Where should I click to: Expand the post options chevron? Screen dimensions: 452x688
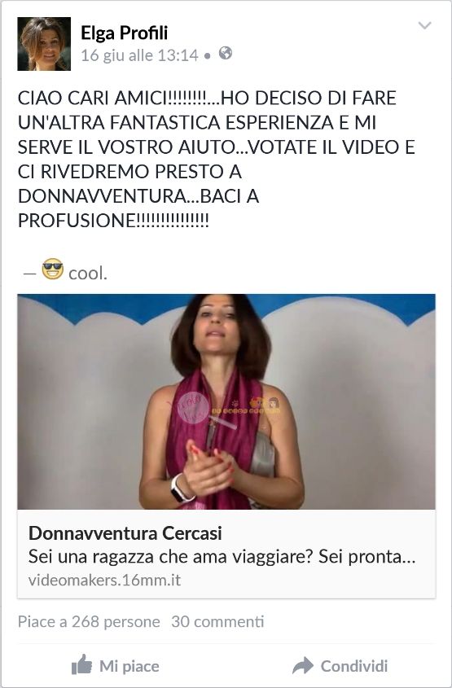425,25
